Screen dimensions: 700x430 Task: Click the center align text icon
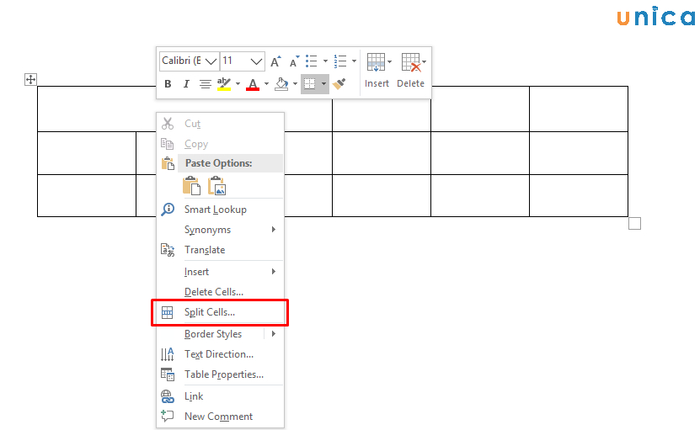205,84
